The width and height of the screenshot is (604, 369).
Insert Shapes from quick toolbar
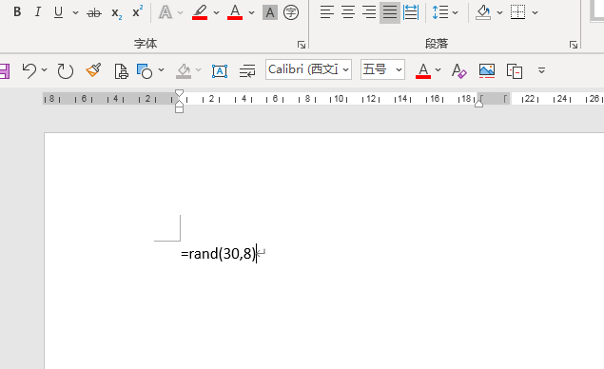click(145, 71)
